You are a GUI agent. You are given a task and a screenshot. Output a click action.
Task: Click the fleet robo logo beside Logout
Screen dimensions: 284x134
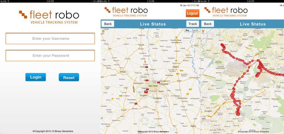click(126, 12)
